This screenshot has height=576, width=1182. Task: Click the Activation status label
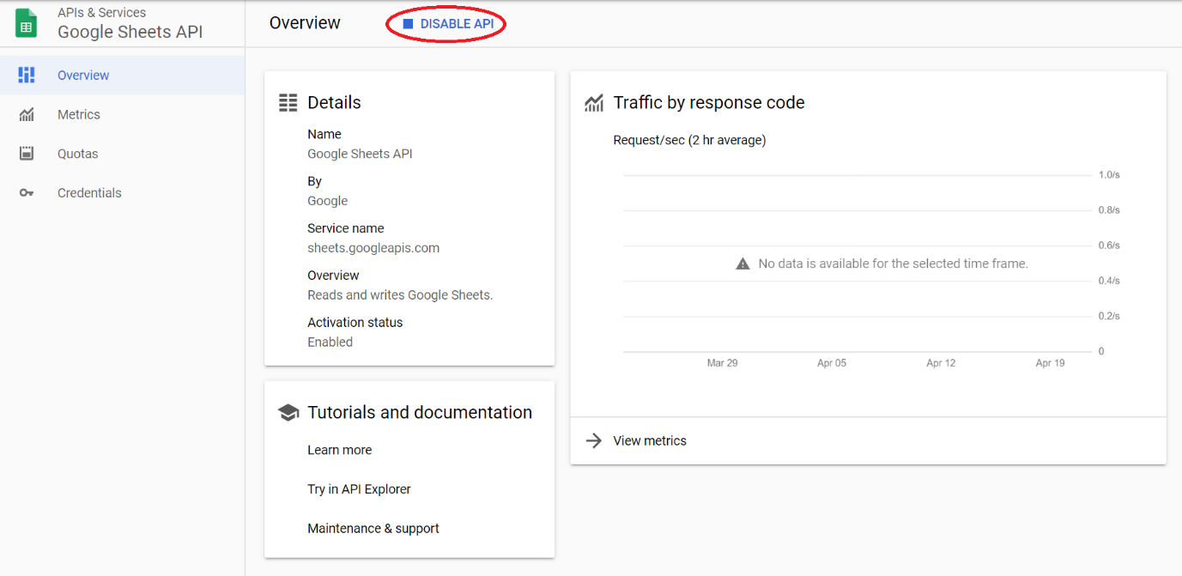[x=355, y=323]
